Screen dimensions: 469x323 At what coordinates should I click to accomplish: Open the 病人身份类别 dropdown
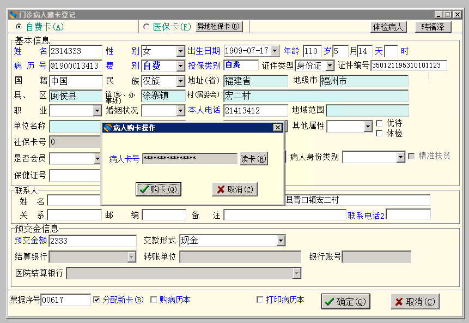(400, 157)
